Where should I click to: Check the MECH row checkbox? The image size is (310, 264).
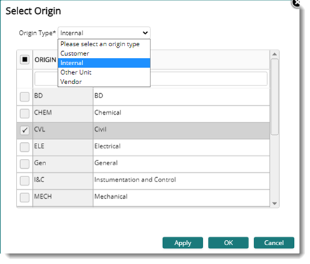24,197
